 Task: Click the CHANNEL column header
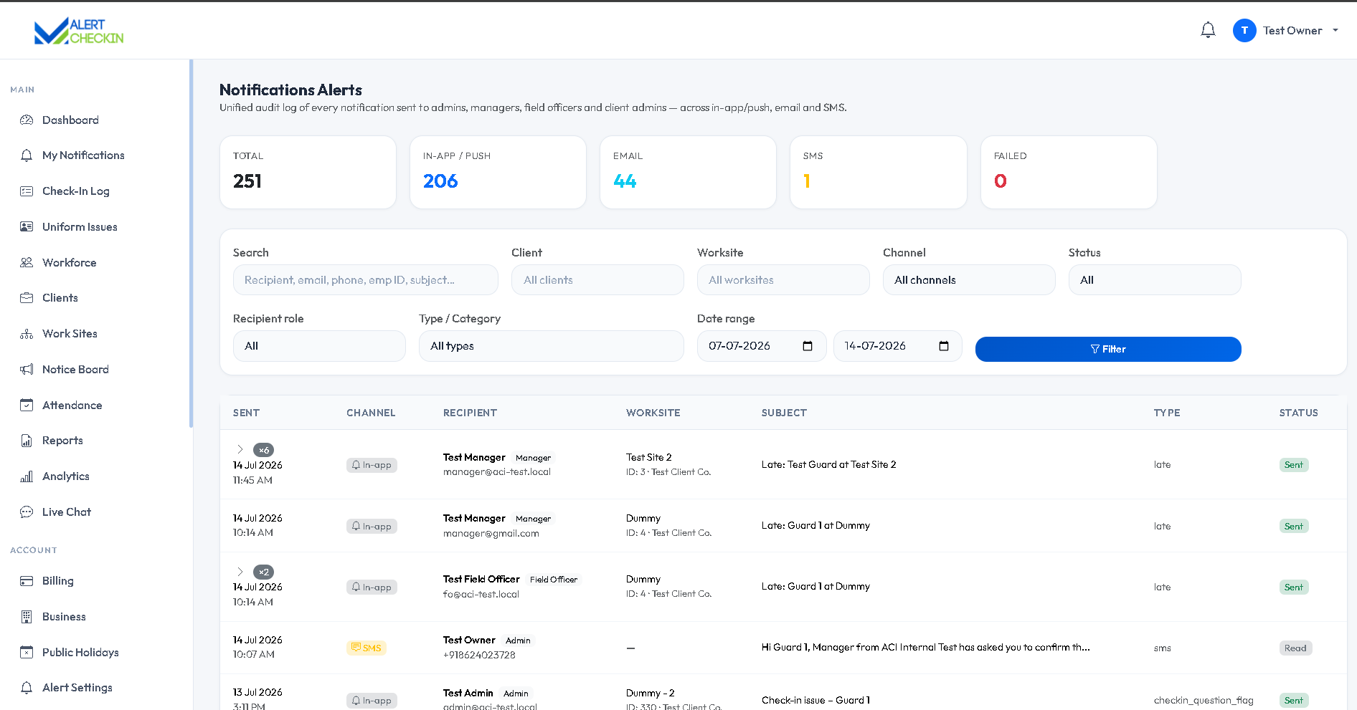click(371, 413)
